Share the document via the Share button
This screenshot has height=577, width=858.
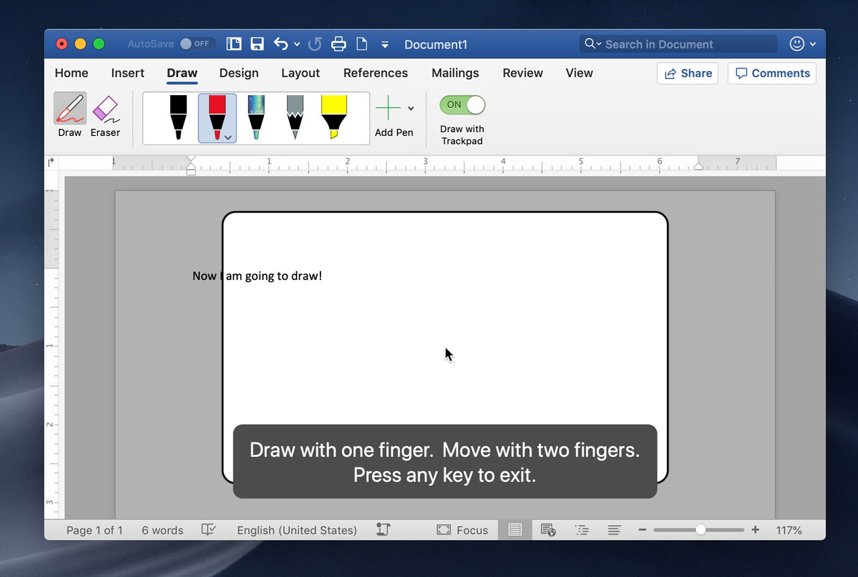[687, 73]
